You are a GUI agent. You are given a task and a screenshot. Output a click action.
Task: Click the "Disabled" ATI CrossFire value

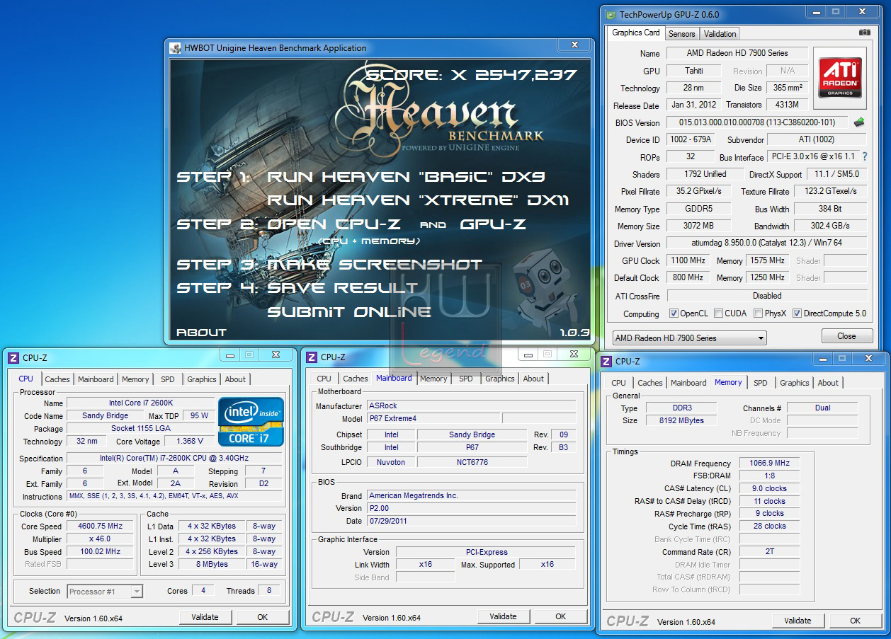[x=767, y=296]
